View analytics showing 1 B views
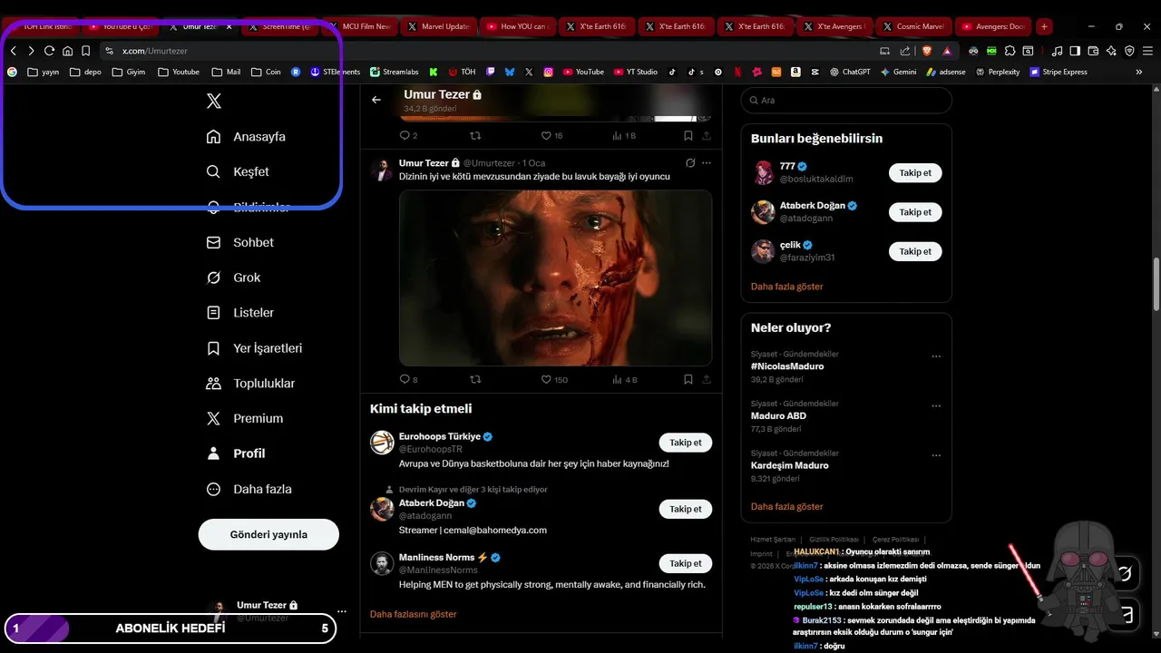Viewport: 1161px width, 653px height. (x=624, y=135)
